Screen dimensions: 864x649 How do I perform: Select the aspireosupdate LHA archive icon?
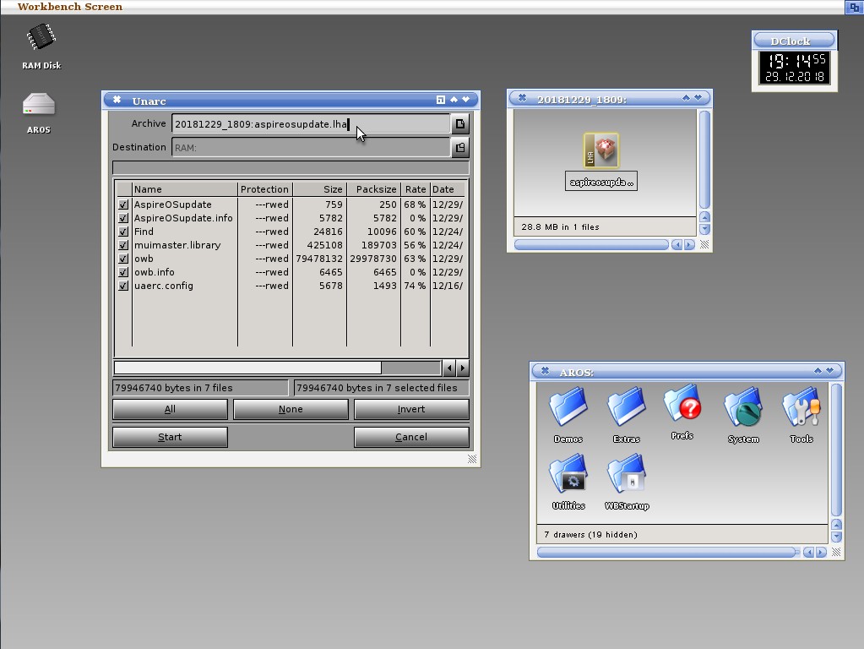(x=601, y=152)
